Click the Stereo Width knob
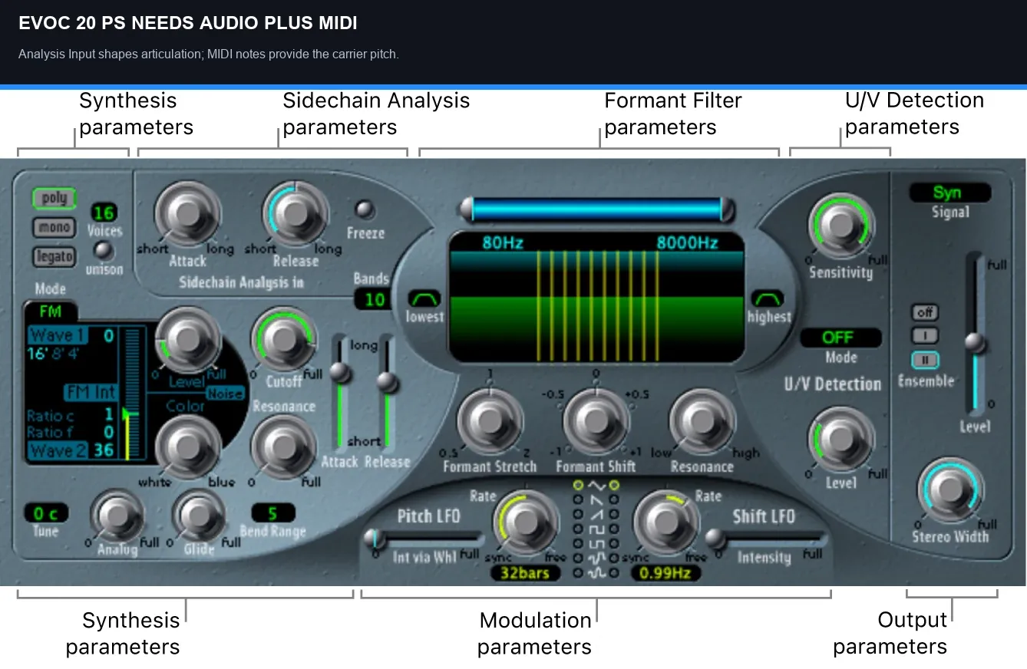Viewport: 1027px width, 669px height. coord(950,489)
